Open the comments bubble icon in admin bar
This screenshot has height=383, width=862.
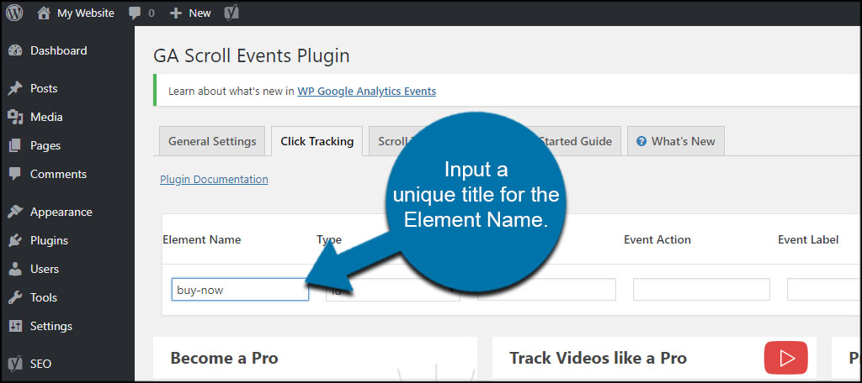coord(135,13)
